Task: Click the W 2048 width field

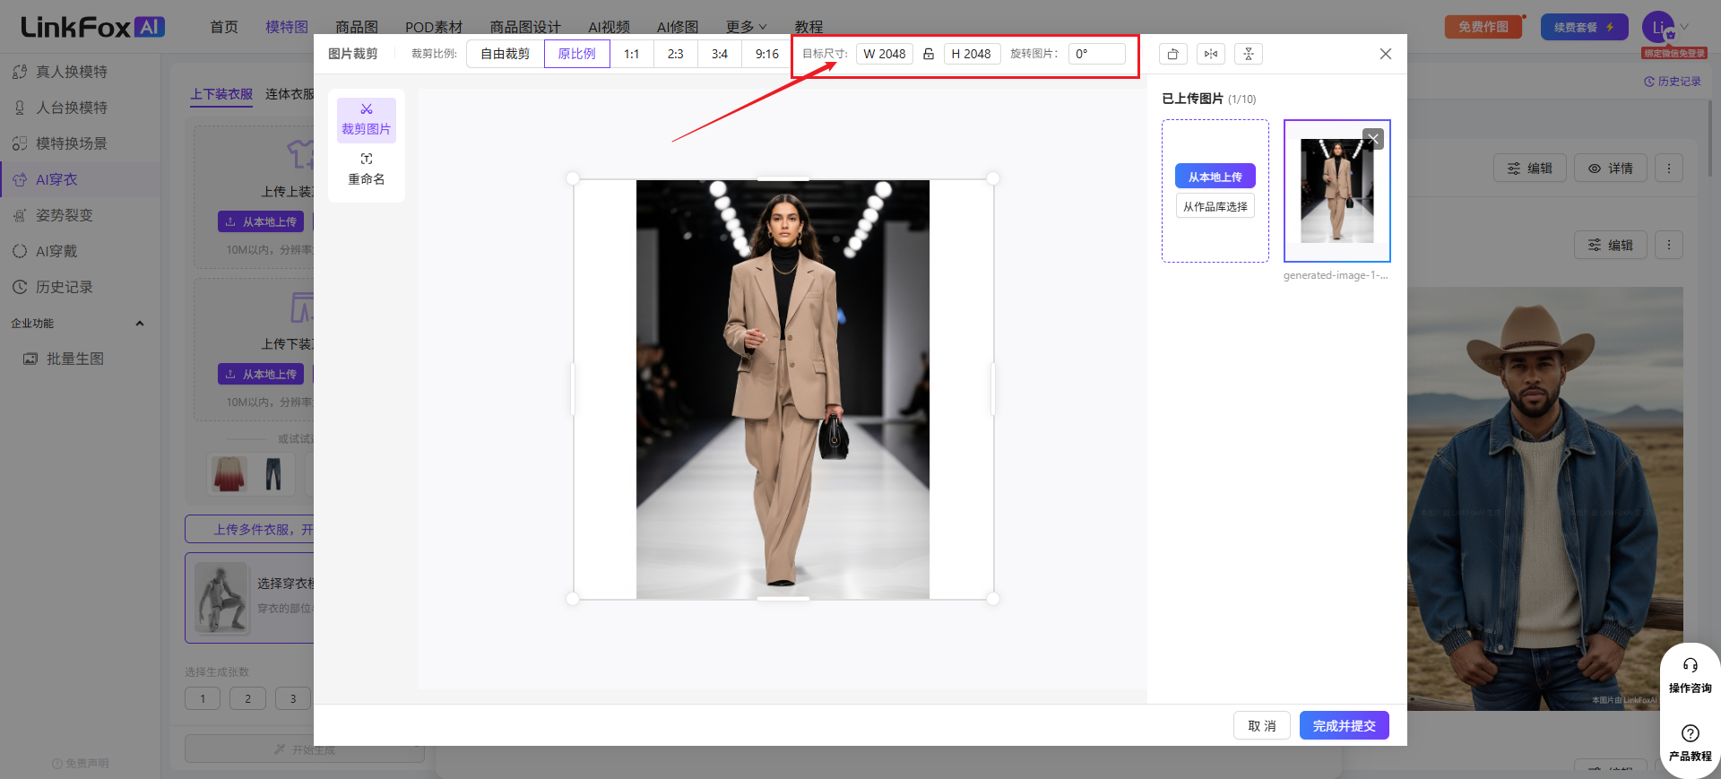Action: (x=885, y=54)
